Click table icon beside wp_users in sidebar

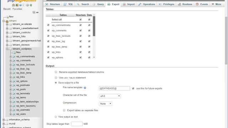pyautogui.click(x=14, y=114)
